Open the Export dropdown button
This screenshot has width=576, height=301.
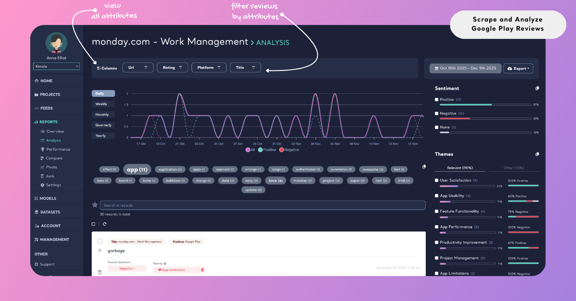point(518,69)
